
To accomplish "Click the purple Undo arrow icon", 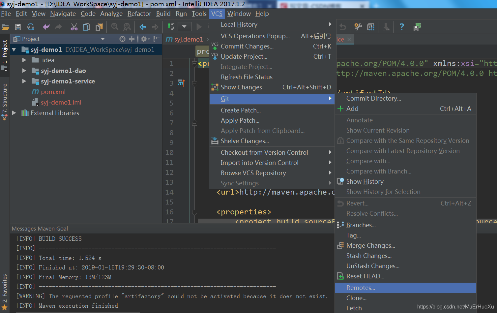I will [46, 27].
